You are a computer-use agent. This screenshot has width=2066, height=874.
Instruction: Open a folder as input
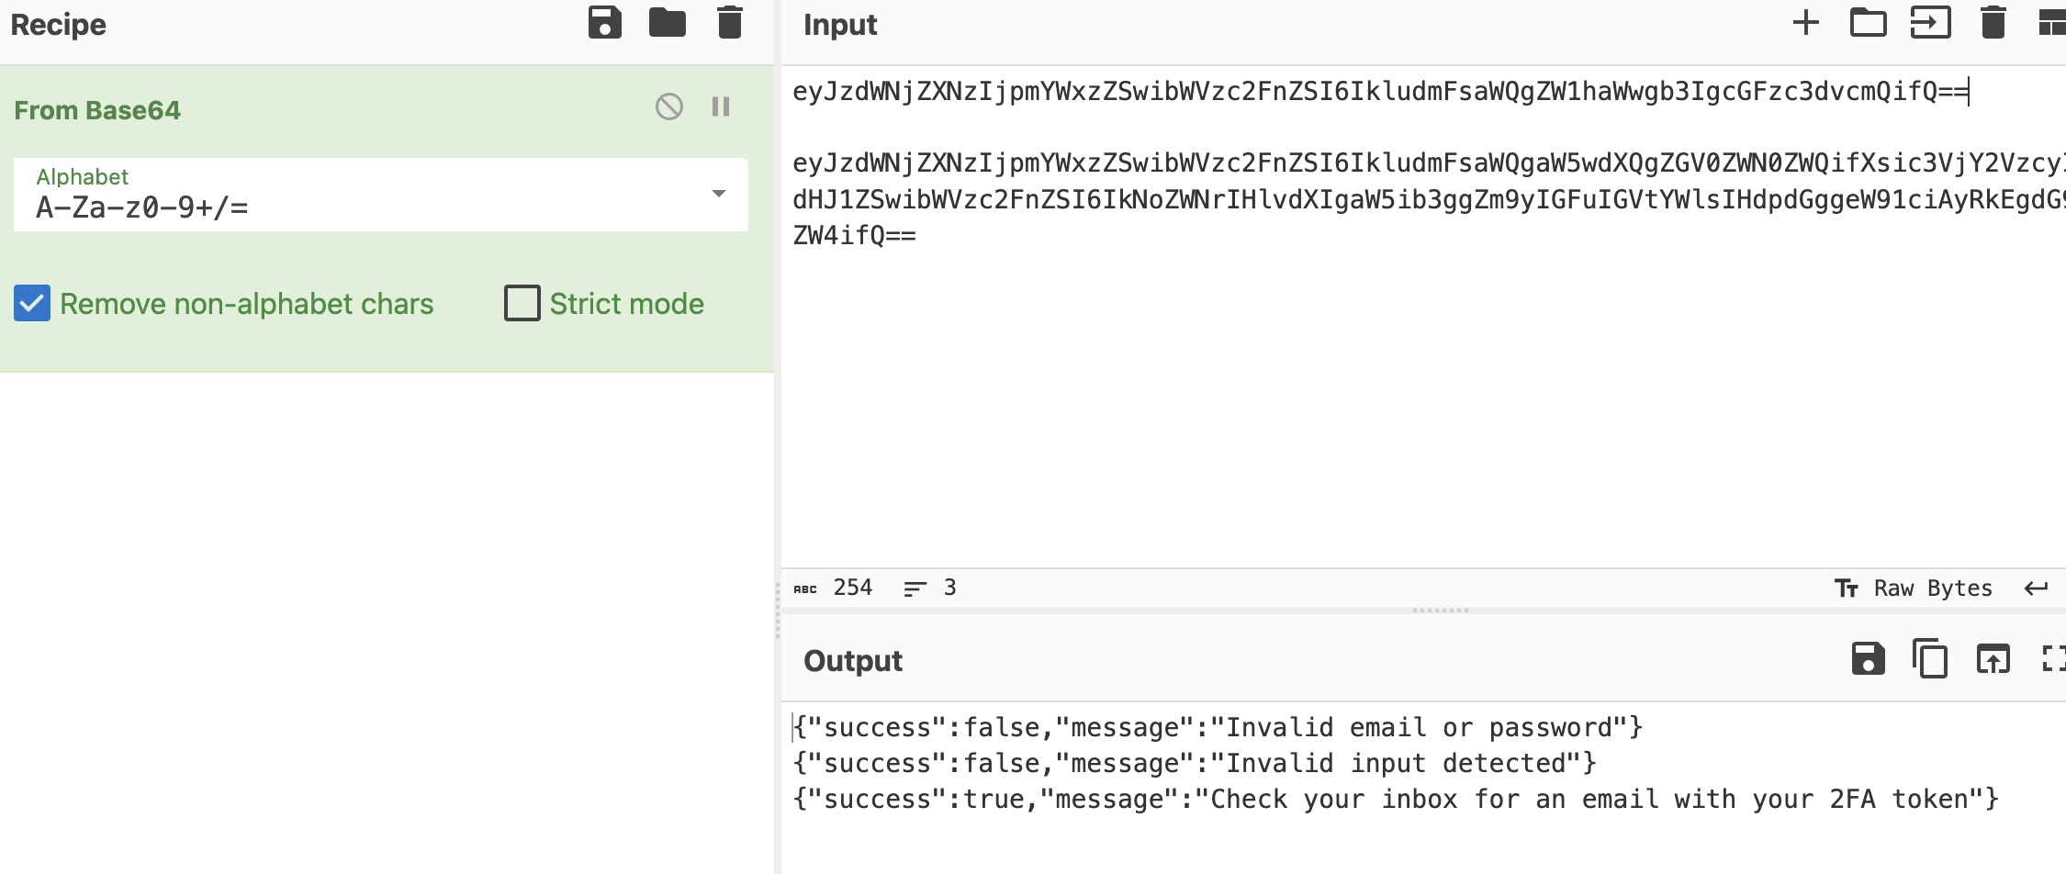pyautogui.click(x=1868, y=23)
